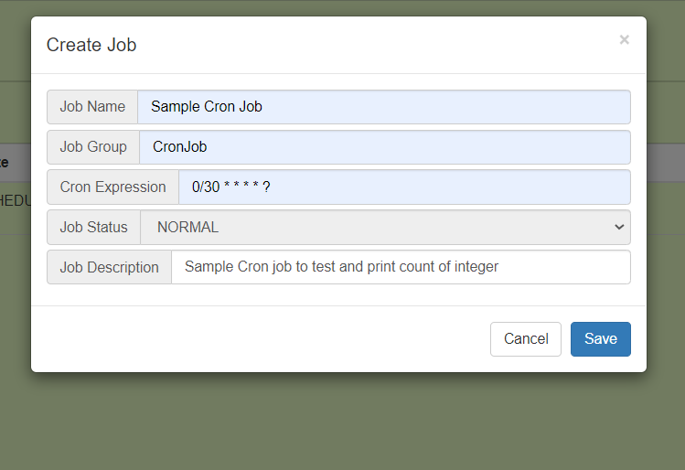Click the Job Status label
This screenshot has height=470, width=685.
click(93, 228)
